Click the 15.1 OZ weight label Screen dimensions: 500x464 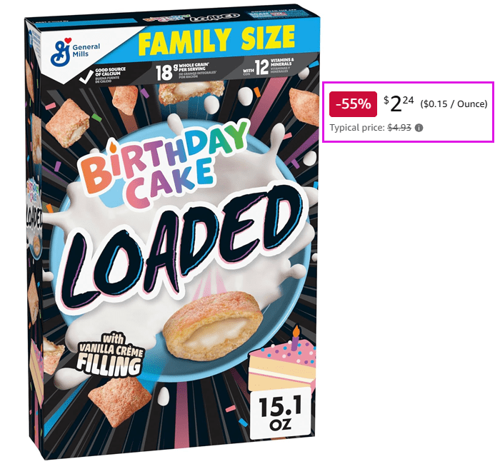click(280, 413)
